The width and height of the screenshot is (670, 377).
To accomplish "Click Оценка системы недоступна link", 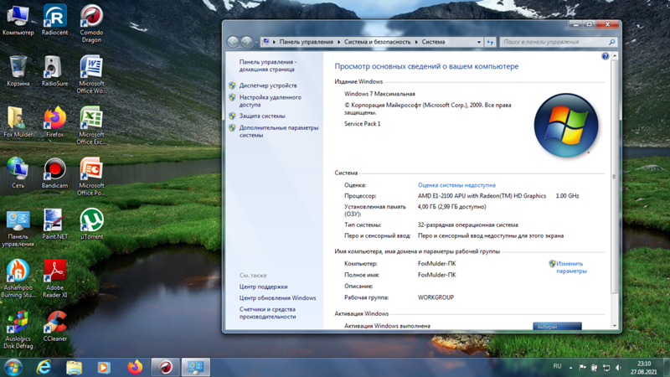I will click(x=456, y=185).
